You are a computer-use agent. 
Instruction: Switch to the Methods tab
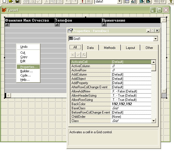(110, 48)
